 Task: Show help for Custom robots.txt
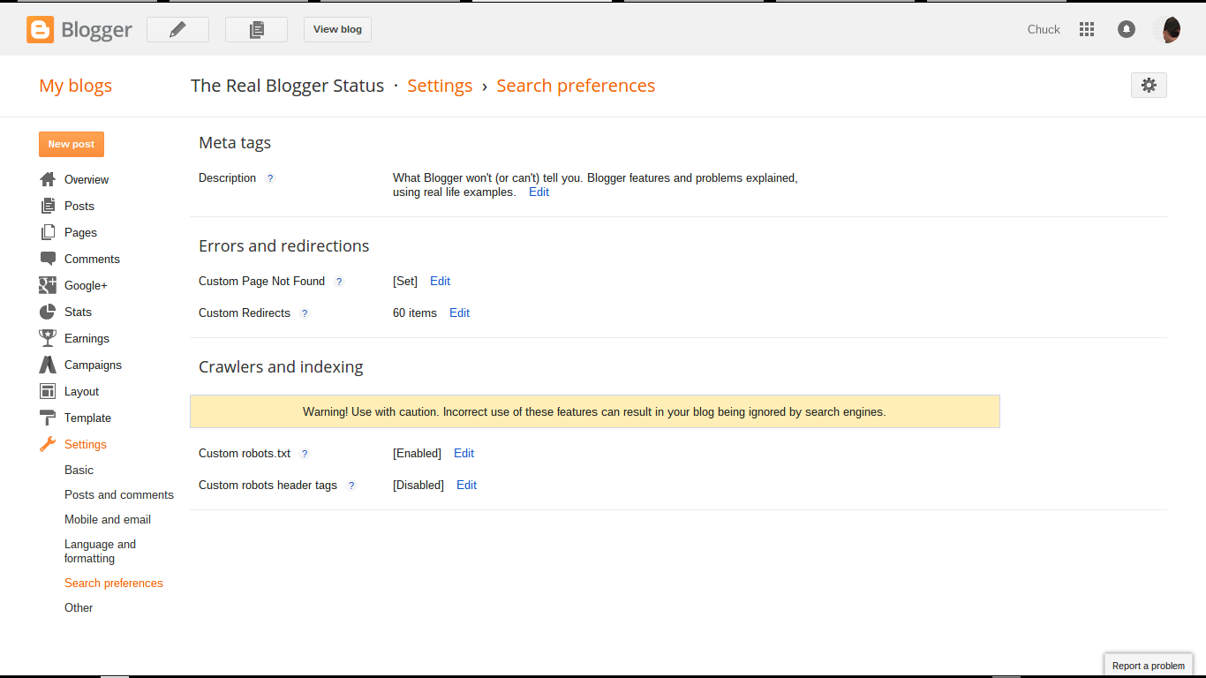305,454
